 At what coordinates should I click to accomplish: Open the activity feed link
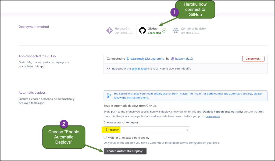[x=139, y=69]
